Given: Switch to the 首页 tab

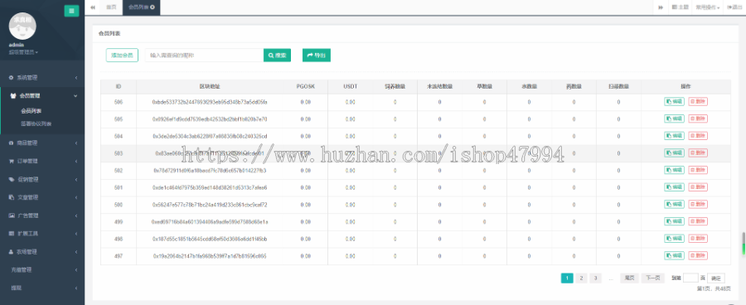Looking at the screenshot, I should 111,7.
